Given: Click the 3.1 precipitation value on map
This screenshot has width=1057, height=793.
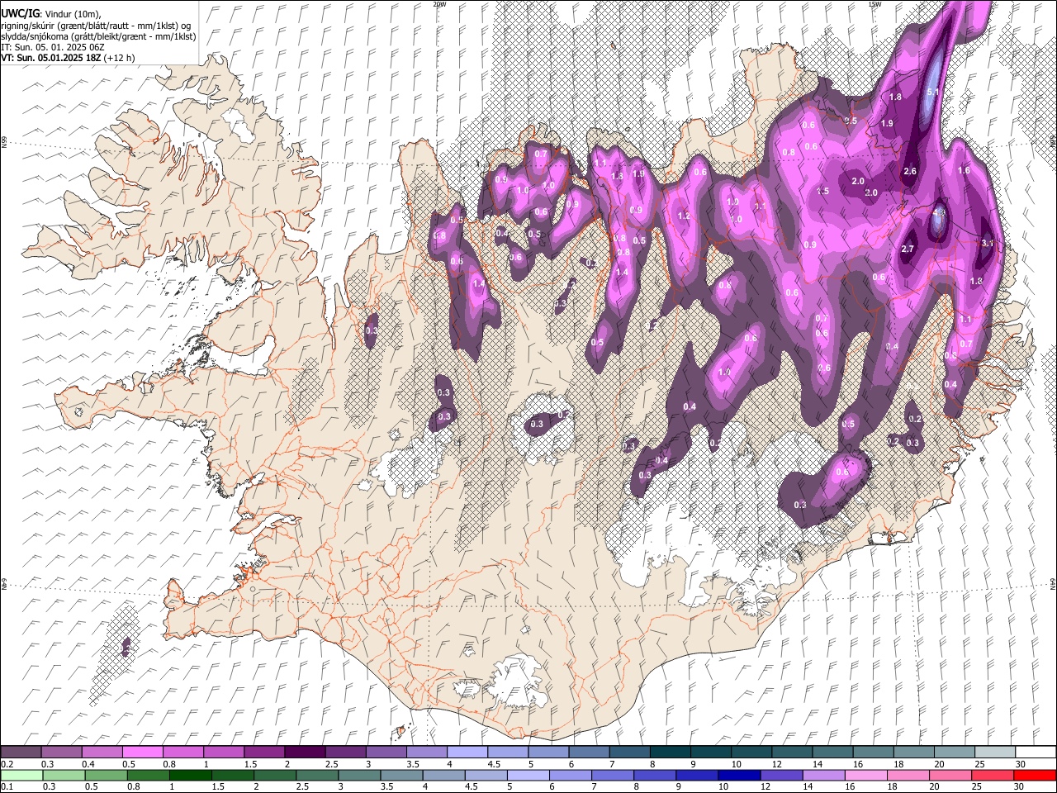Looking at the screenshot, I should click(988, 243).
